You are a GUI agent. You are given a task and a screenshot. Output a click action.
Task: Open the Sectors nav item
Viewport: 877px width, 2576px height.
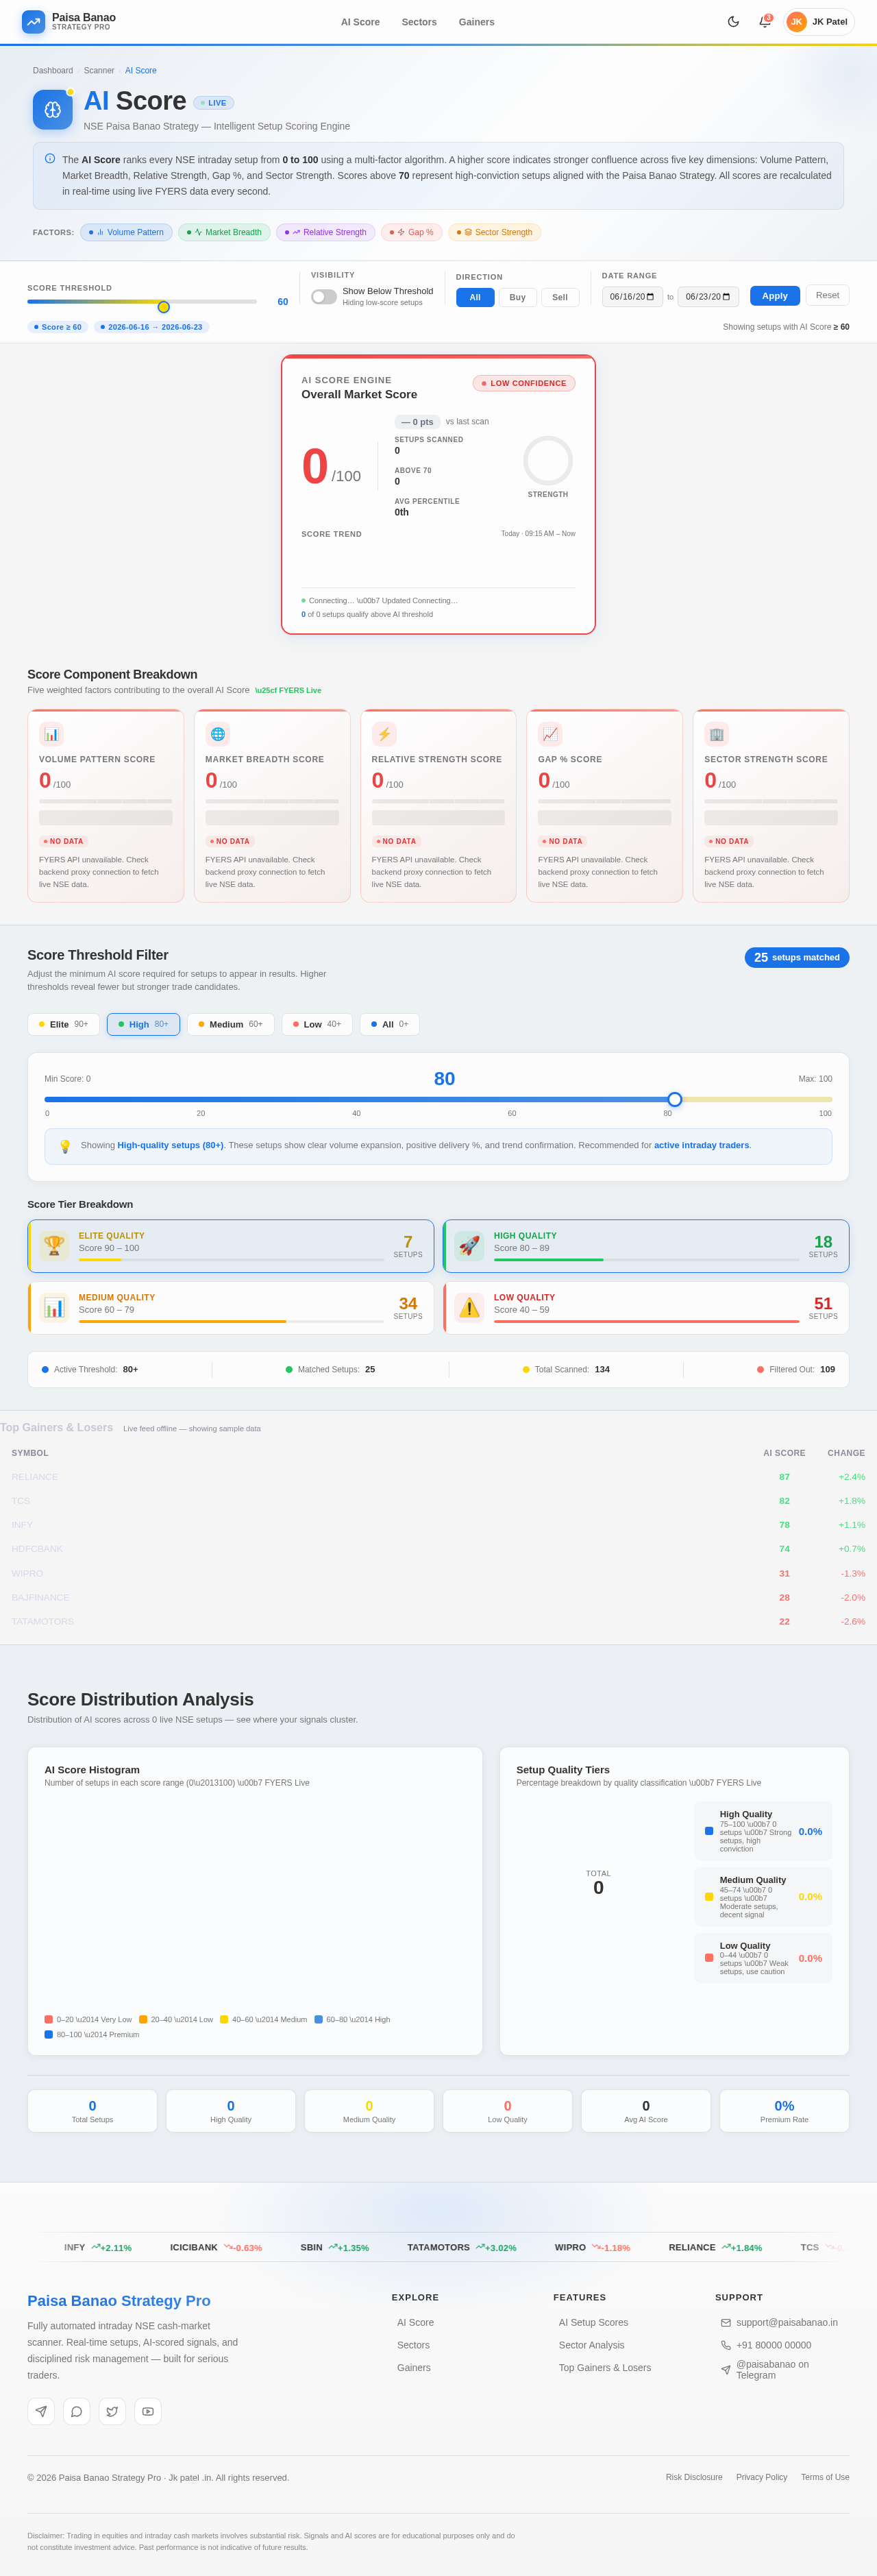[419, 22]
